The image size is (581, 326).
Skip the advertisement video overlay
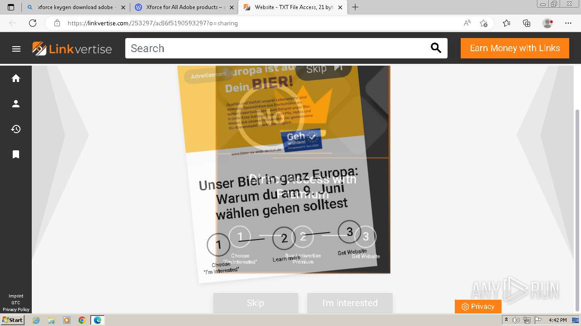tap(324, 69)
